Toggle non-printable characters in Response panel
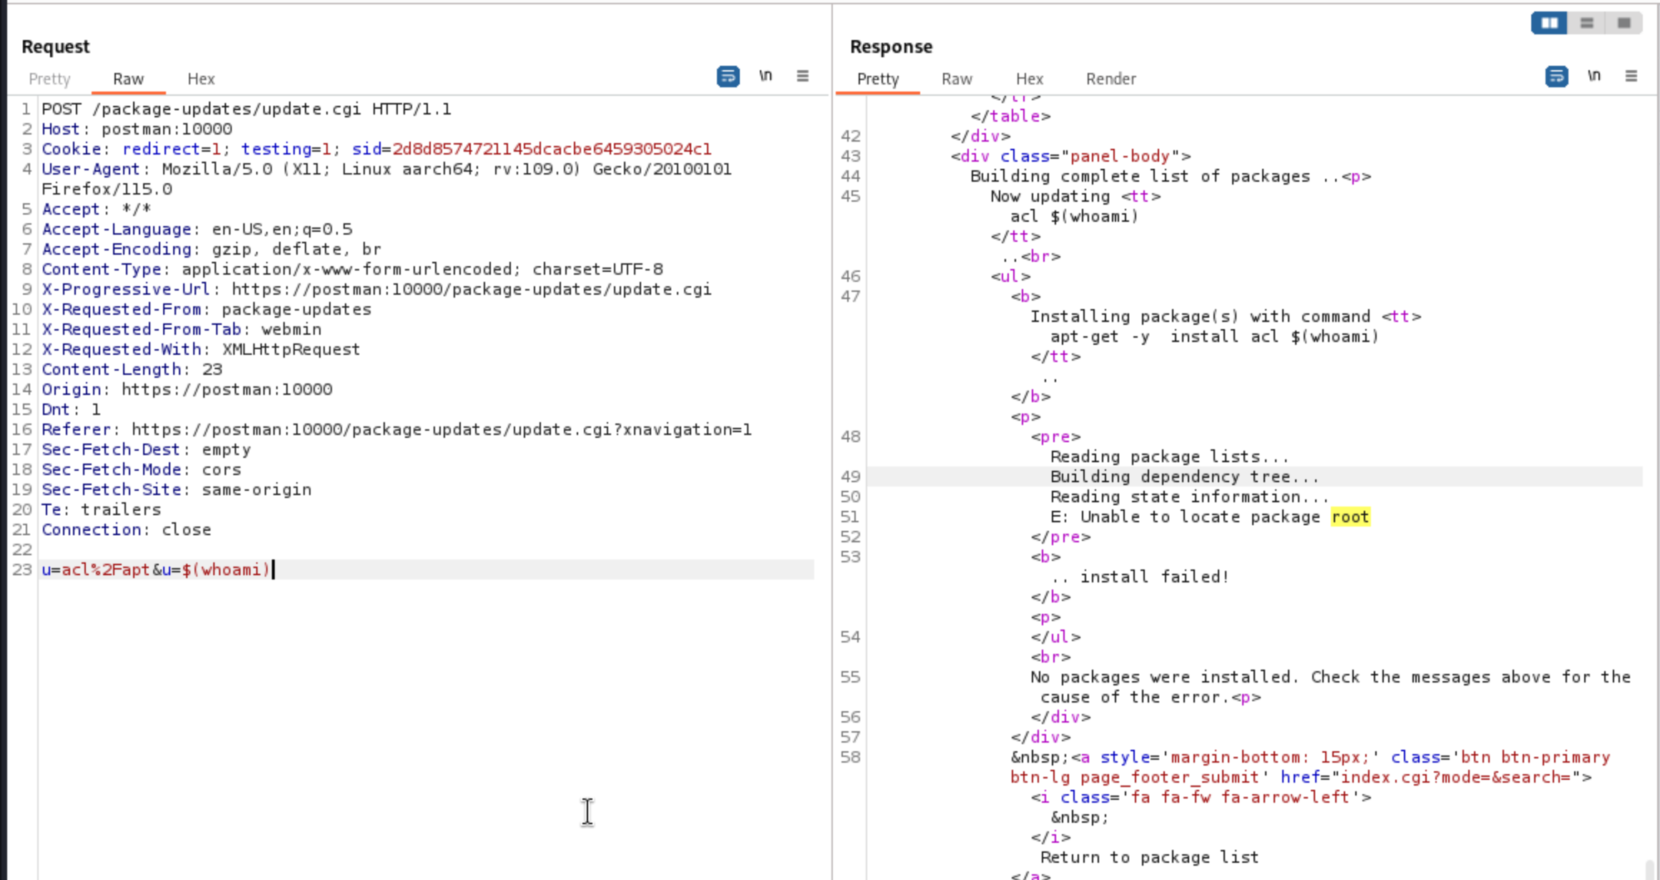Viewport: 1660px width, 880px height. tap(1593, 76)
